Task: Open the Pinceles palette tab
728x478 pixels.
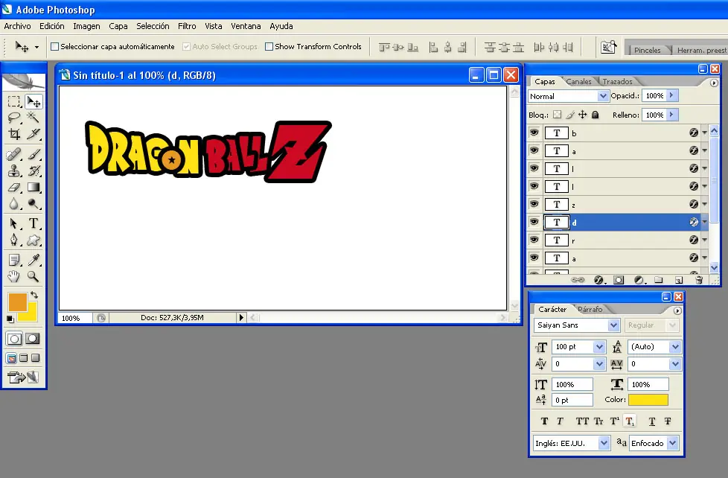Action: pyautogui.click(x=647, y=50)
